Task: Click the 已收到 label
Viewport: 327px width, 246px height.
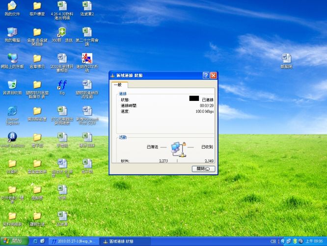Action: [207, 147]
